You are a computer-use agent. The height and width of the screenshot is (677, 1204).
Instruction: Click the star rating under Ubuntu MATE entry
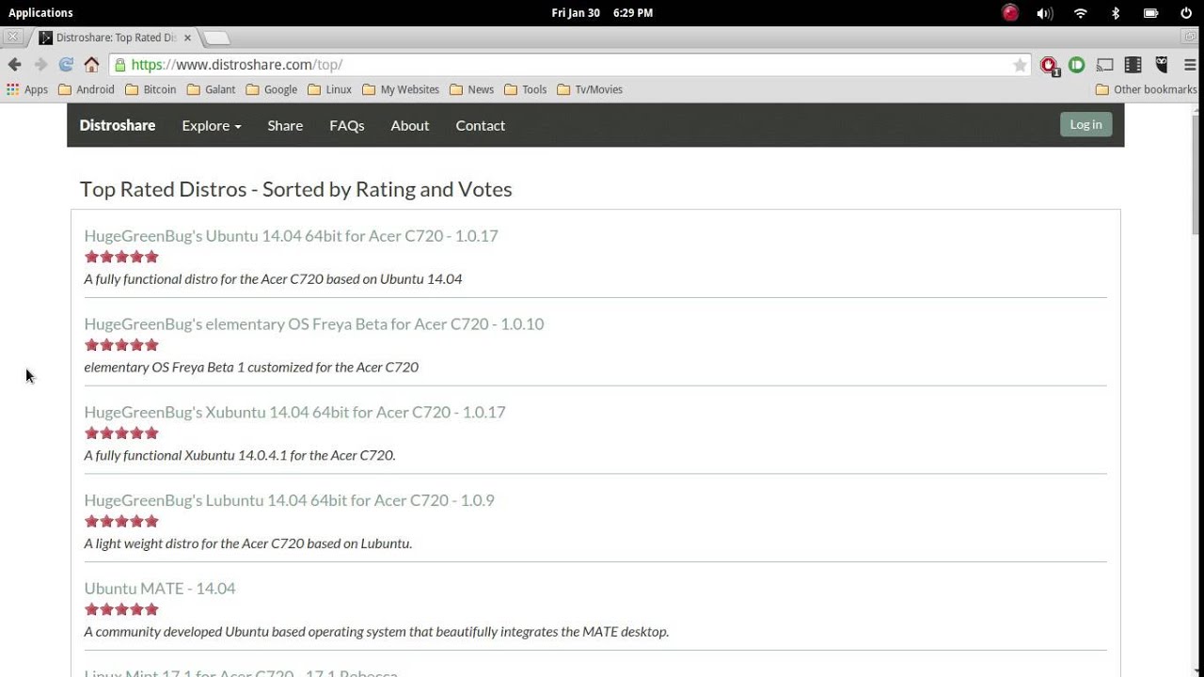(x=121, y=609)
